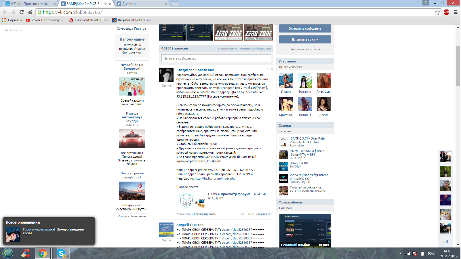Open the Ссылки section header
The height and width of the screenshot is (259, 461).
(x=305, y=125)
